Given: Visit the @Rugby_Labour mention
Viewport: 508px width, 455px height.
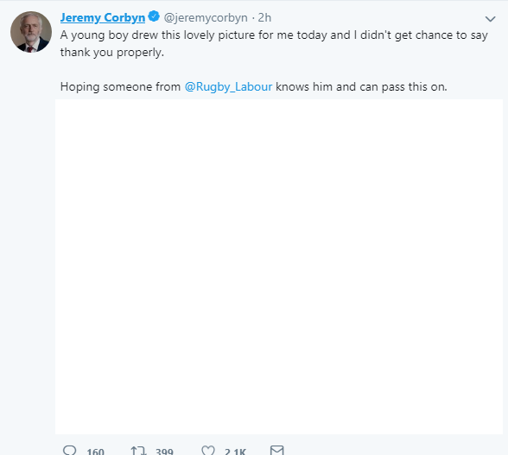Looking at the screenshot, I should [x=228, y=87].
